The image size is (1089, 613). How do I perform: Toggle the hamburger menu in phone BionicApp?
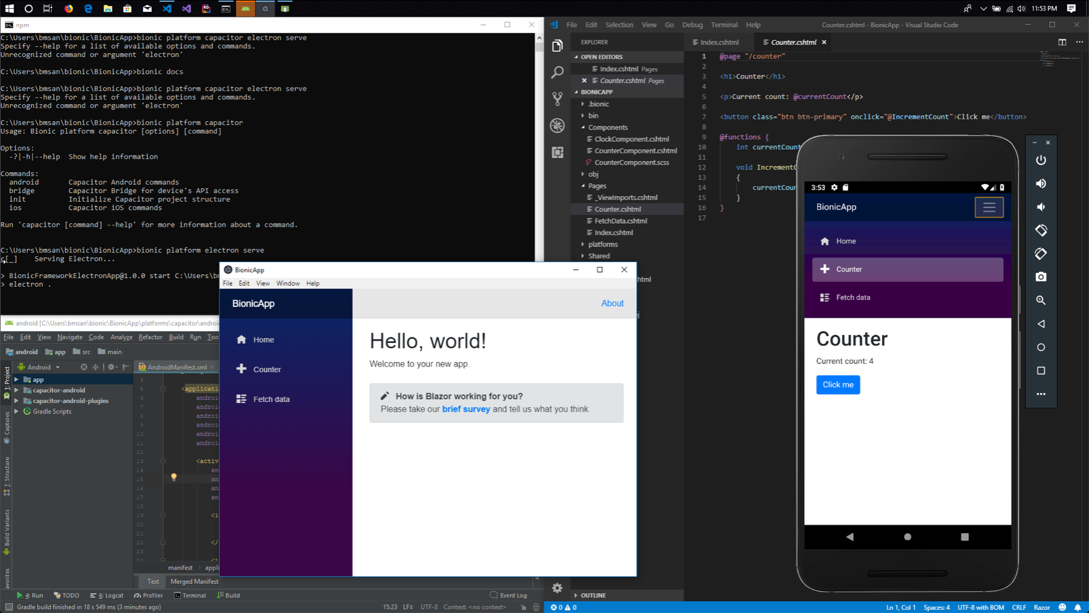pyautogui.click(x=989, y=207)
